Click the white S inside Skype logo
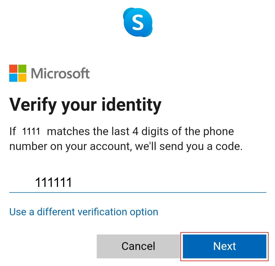Viewport: 275px width, 266px height. (x=138, y=22)
